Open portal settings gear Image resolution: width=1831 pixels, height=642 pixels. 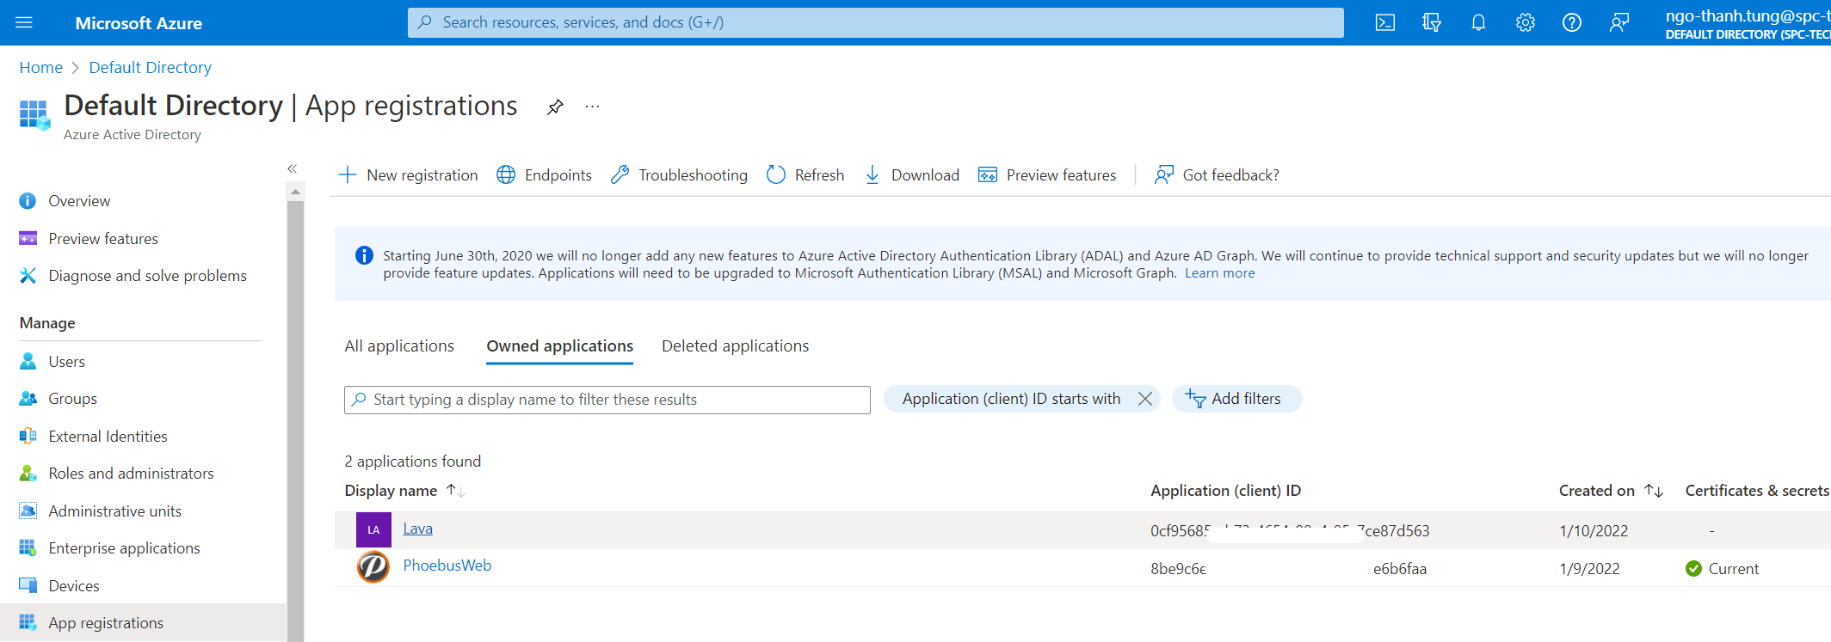1525,22
